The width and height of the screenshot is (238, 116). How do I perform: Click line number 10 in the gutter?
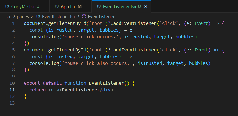12,83
